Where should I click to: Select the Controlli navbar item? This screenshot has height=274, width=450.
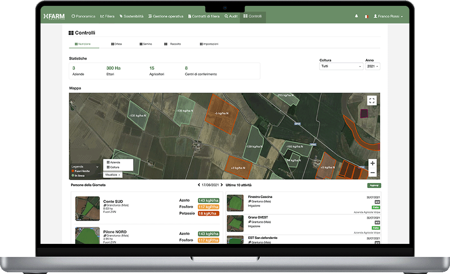[252, 16]
